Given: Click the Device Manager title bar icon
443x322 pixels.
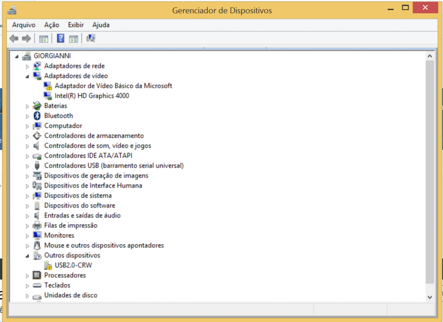Looking at the screenshot, I should tap(12, 11).
